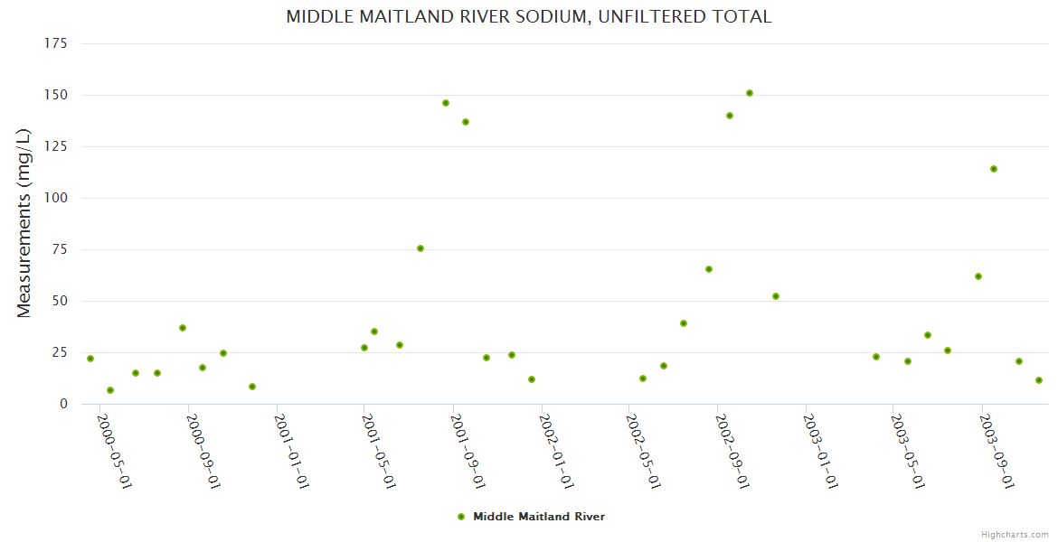Click the 52 mg/L point in late 2002
Screen dimensions: 1058x542
pyautogui.click(x=776, y=296)
